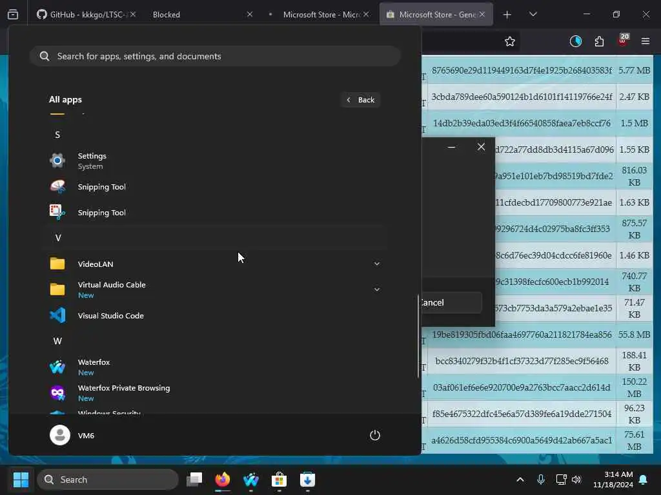Screen dimensions: 661x495
Task: Open the browser extensions puzzle icon
Action: coord(599,41)
